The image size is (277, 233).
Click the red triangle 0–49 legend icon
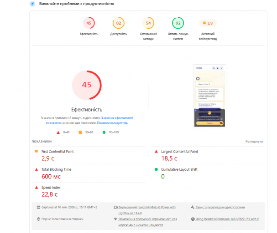coord(58,132)
